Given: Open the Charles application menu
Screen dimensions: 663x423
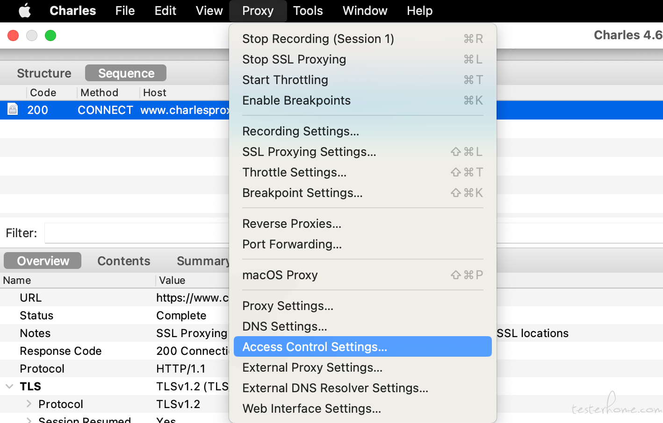Looking at the screenshot, I should [72, 10].
